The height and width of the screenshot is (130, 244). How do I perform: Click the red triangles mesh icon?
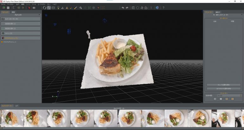point(71,8)
